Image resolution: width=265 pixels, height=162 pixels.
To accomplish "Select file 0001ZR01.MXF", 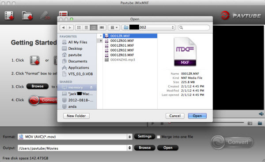I will 122,45.
